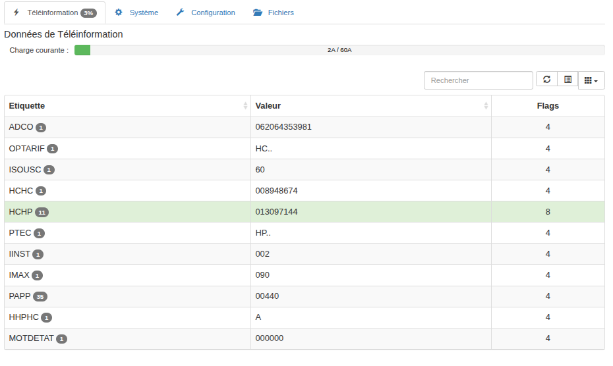This screenshot has width=613, height=366.
Task: Sort table by Valeur column arrows
Action: [486, 106]
